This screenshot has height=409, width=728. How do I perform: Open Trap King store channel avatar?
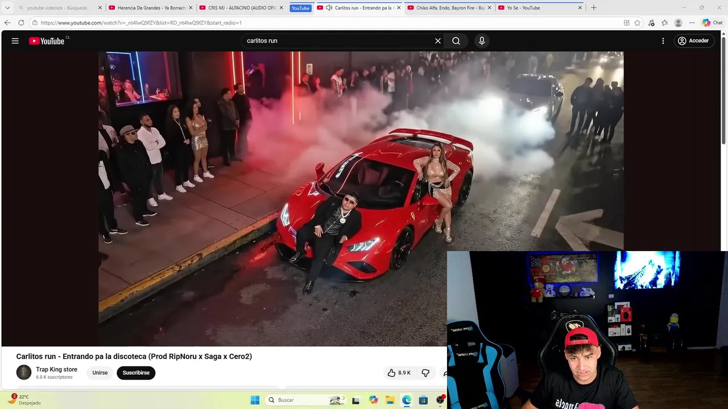pyautogui.click(x=24, y=373)
